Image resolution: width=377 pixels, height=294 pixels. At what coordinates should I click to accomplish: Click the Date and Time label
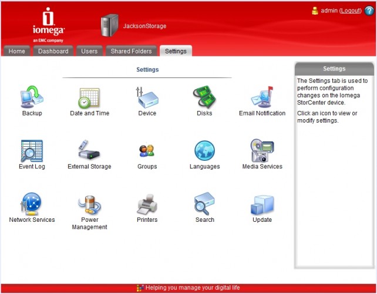89,113
